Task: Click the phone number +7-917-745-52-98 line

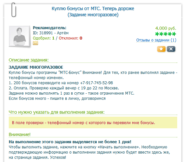Action: pyautogui.click(x=61, y=83)
